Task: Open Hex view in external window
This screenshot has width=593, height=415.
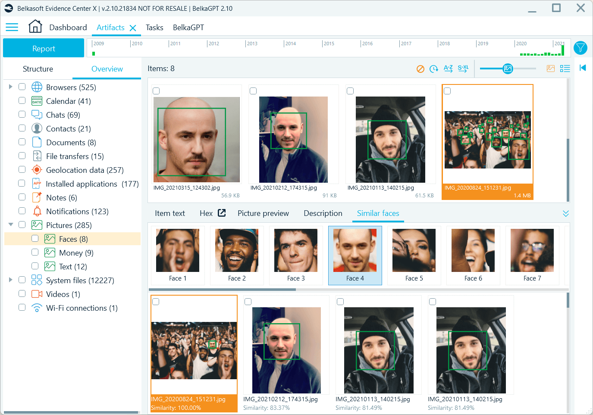Action: 222,213
